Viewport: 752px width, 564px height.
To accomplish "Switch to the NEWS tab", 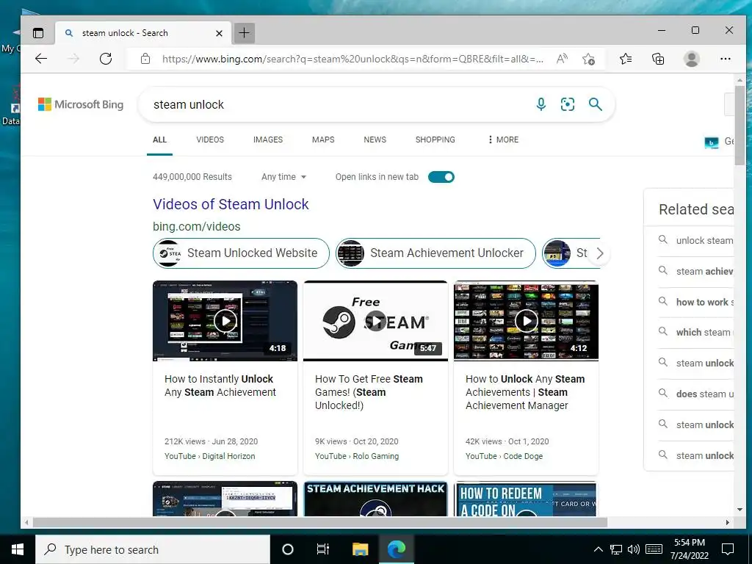I will (x=375, y=140).
